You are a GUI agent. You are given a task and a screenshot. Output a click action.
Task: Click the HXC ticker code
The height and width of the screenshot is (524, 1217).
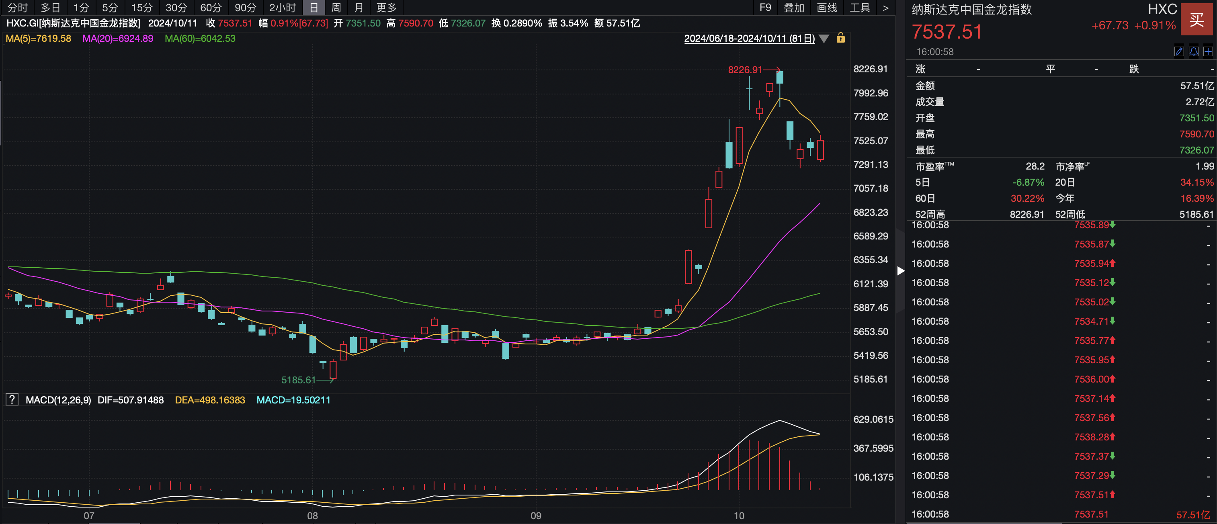[1162, 9]
